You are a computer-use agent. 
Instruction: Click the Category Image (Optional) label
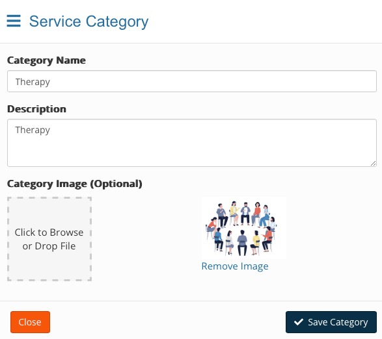(75, 184)
